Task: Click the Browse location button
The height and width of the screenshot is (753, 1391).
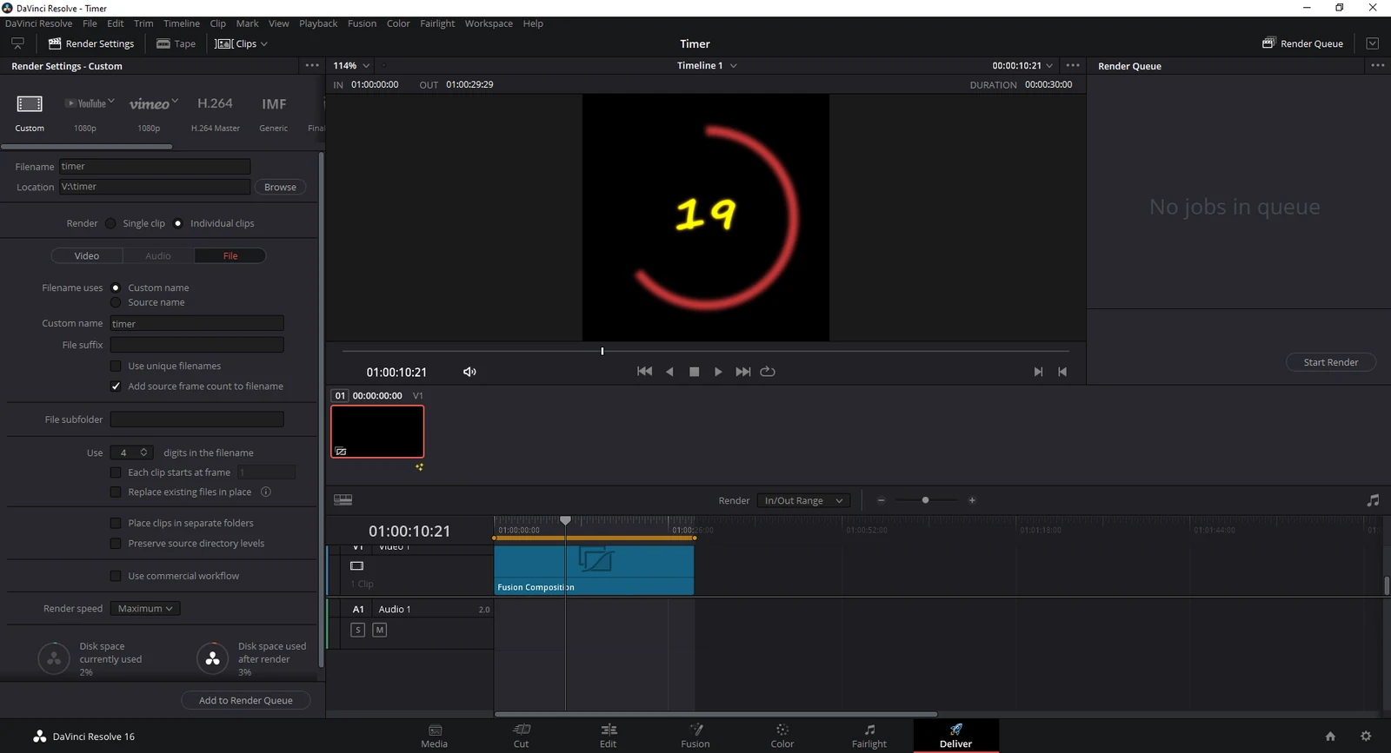Action: tap(280, 187)
